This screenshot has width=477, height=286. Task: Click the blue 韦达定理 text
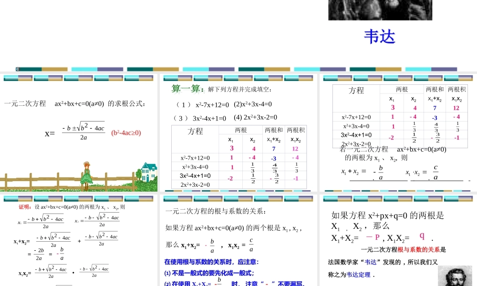(358, 275)
